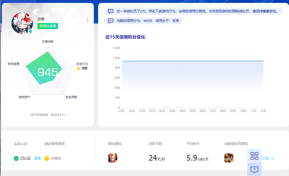Click the 活跃天数 heading
289x176 pixels.
[155, 144]
